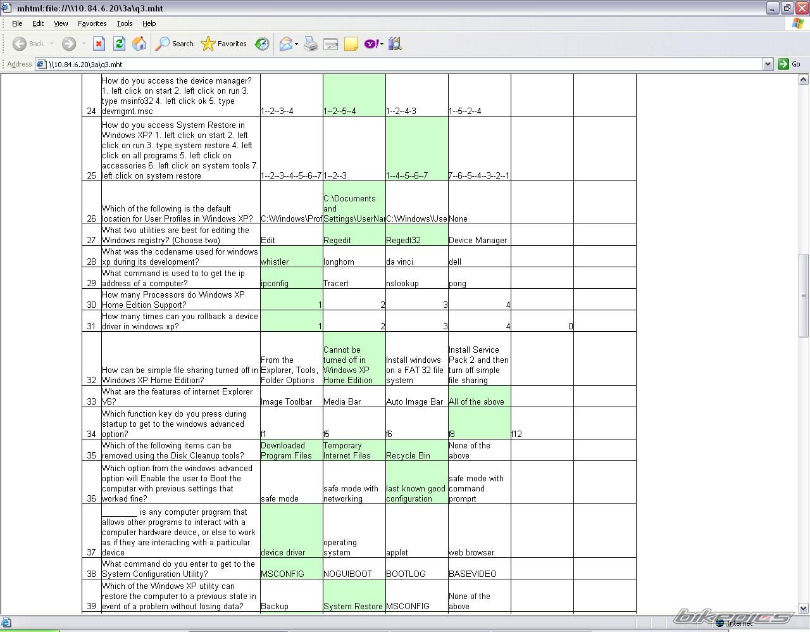This screenshot has height=632, width=810.
Task: Click the vertical scrollbar up arrow
Action: click(x=804, y=80)
